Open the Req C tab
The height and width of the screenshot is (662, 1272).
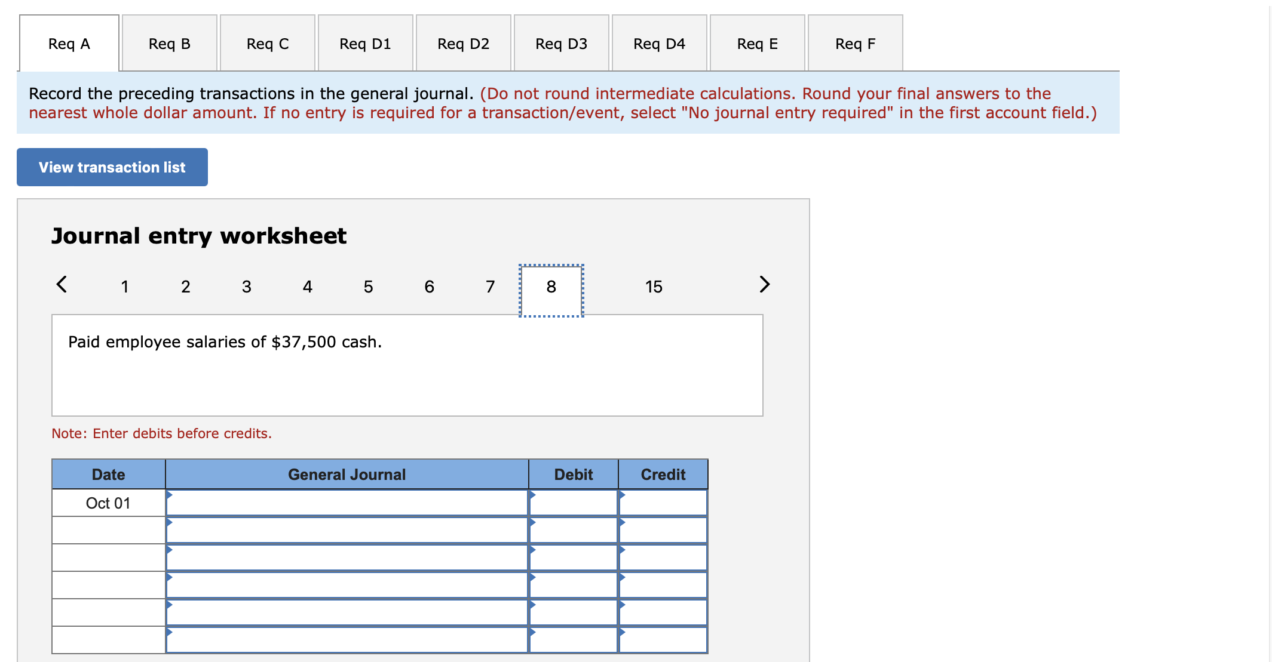click(267, 43)
